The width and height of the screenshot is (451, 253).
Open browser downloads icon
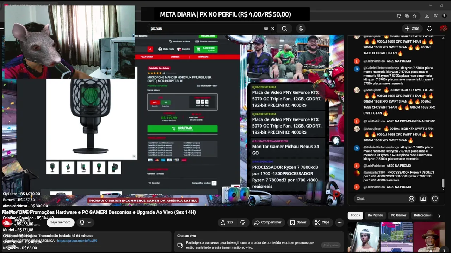tap(427, 16)
